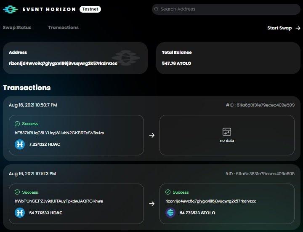Click the success checkmark on rizon destination

(168, 192)
